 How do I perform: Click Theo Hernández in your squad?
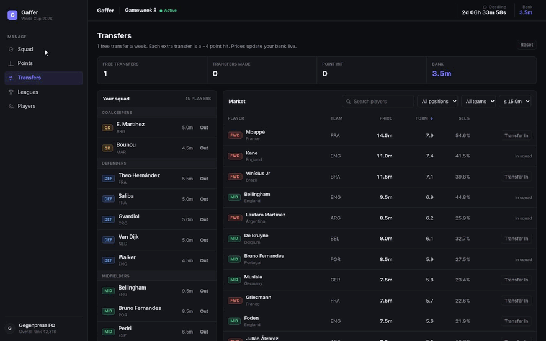139,175
